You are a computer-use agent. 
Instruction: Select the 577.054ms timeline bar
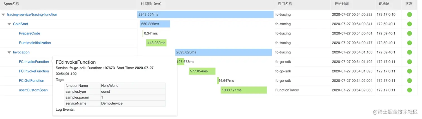pos(202,71)
